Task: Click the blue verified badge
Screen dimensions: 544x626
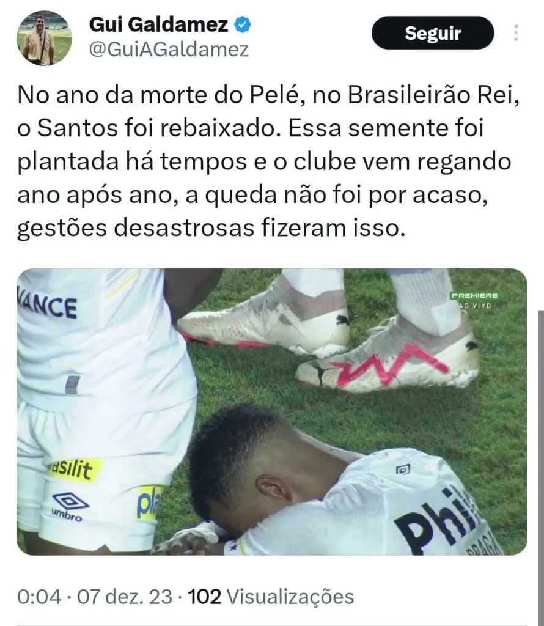Action: pos(242,24)
